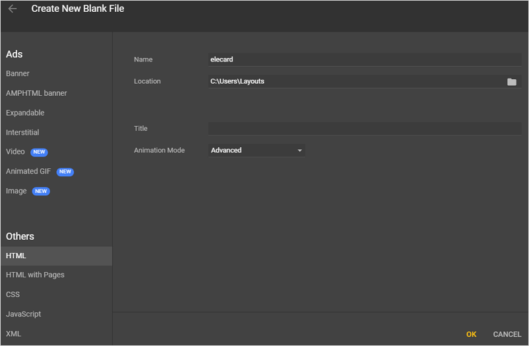
Task: Click the Ads section heading
Action: click(x=14, y=54)
